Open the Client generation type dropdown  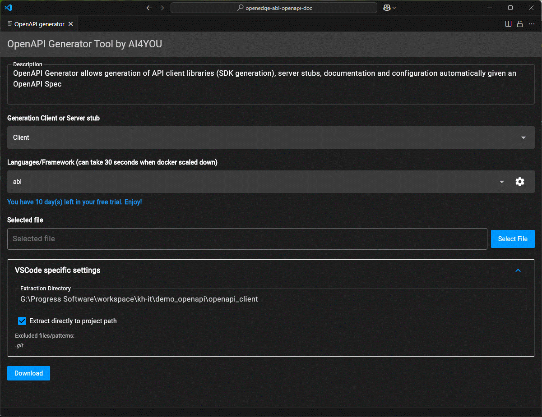click(x=271, y=137)
